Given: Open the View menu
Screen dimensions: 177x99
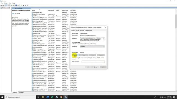Looking at the screenshot, I should tap(10, 3).
